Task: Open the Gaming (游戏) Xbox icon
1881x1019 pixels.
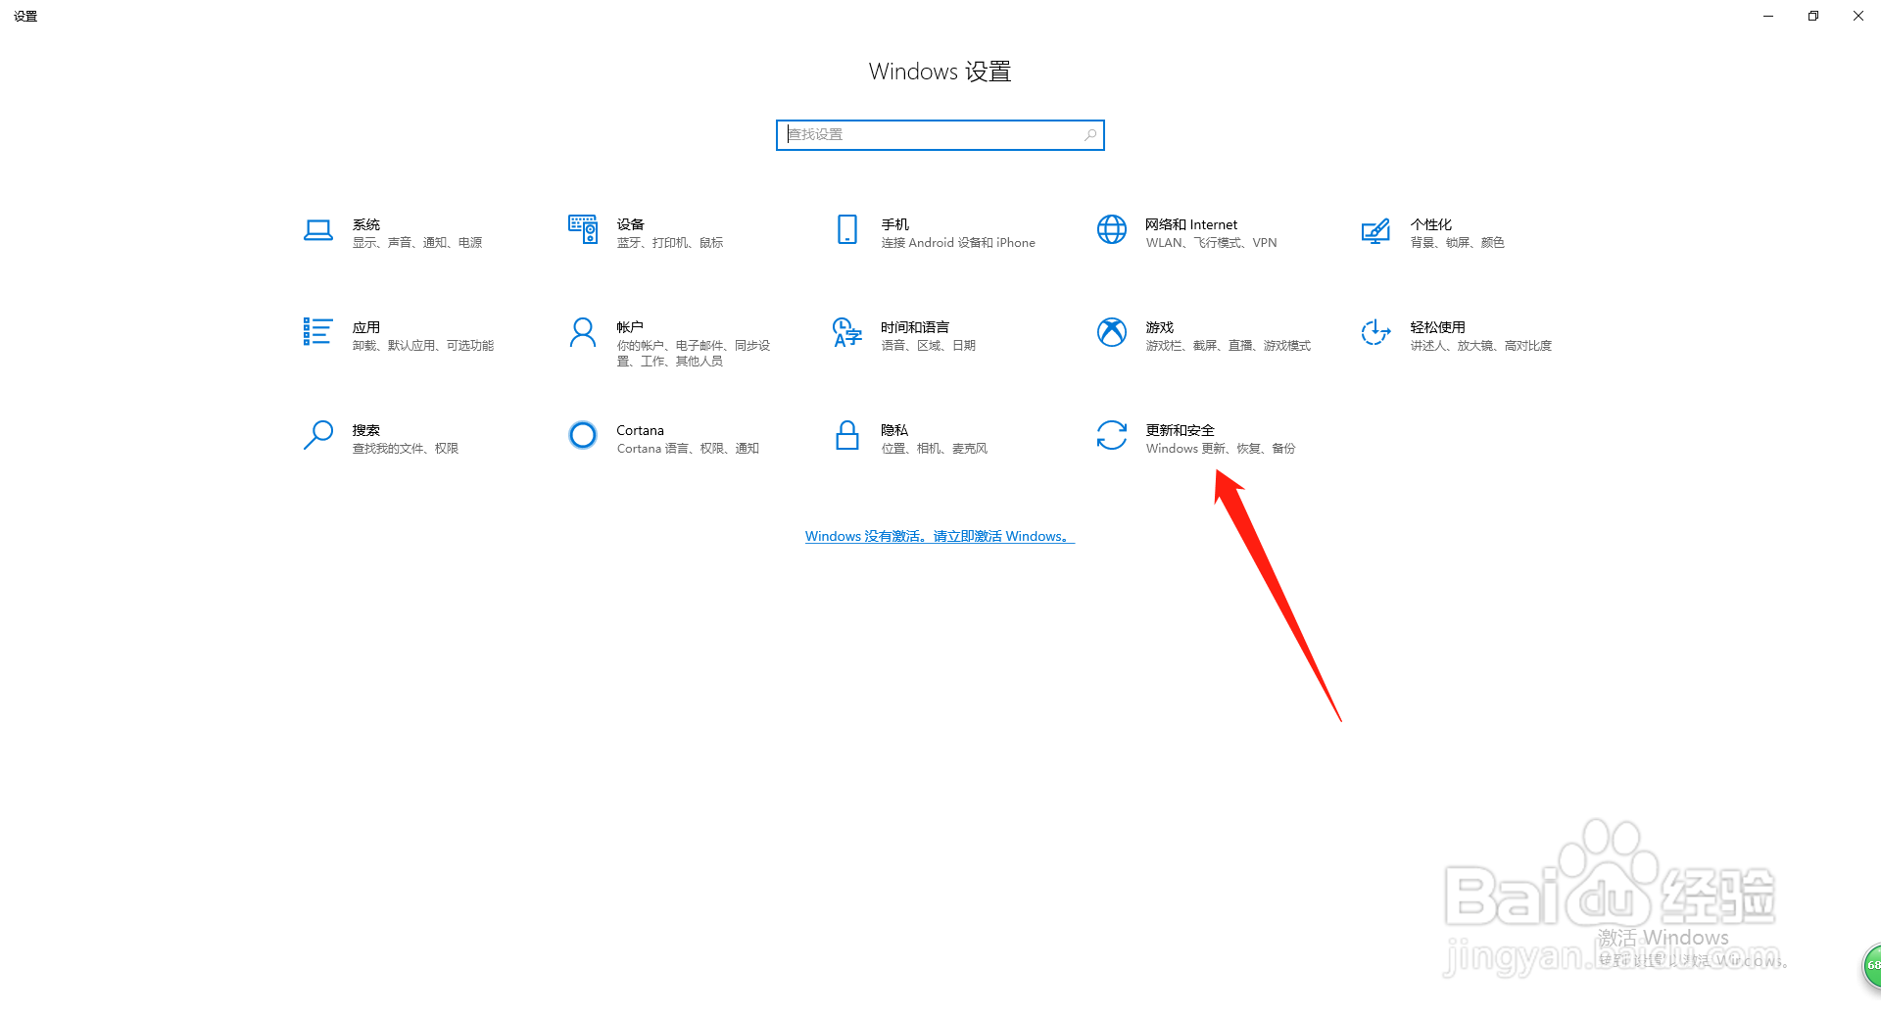Action: coord(1112,332)
